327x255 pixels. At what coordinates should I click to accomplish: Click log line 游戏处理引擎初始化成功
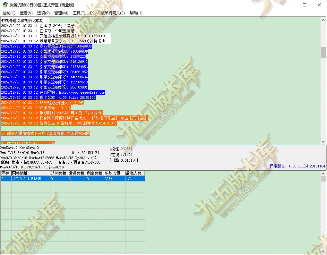25,21
